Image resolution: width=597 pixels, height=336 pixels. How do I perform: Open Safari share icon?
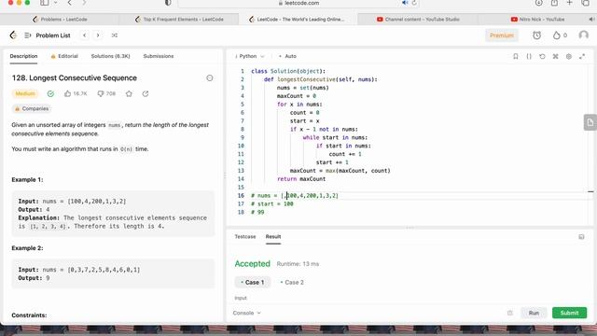pyautogui.click(x=554, y=3)
